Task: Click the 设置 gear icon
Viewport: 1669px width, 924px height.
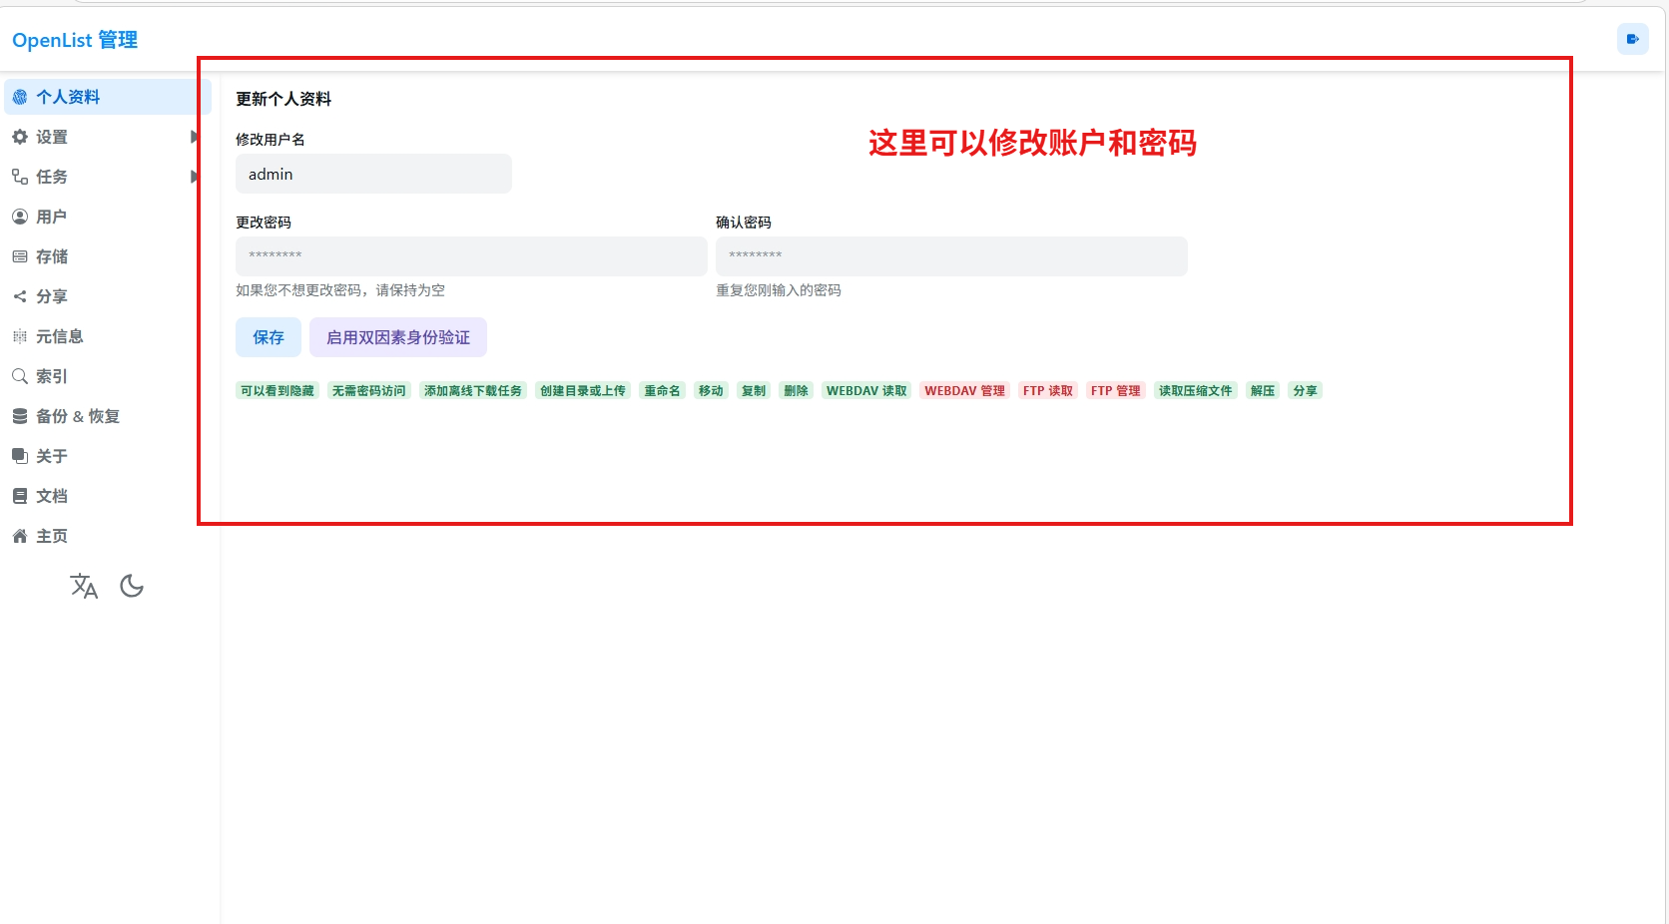Action: (20, 137)
